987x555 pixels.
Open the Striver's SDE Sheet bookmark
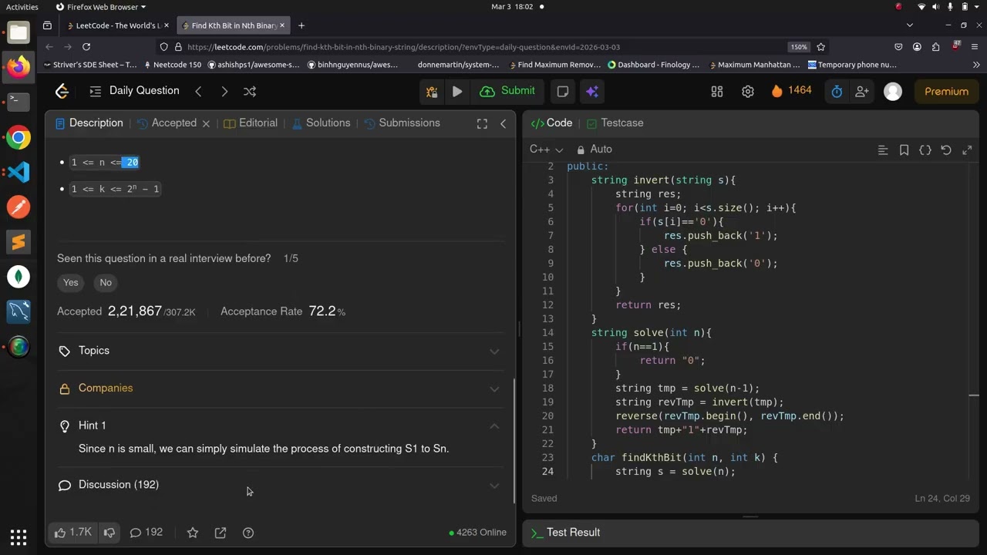click(x=91, y=65)
